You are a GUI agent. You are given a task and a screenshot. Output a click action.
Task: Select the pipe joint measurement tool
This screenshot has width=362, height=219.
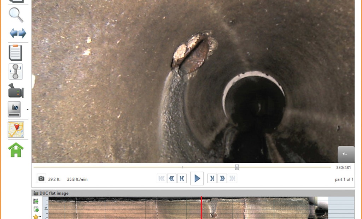point(16,72)
